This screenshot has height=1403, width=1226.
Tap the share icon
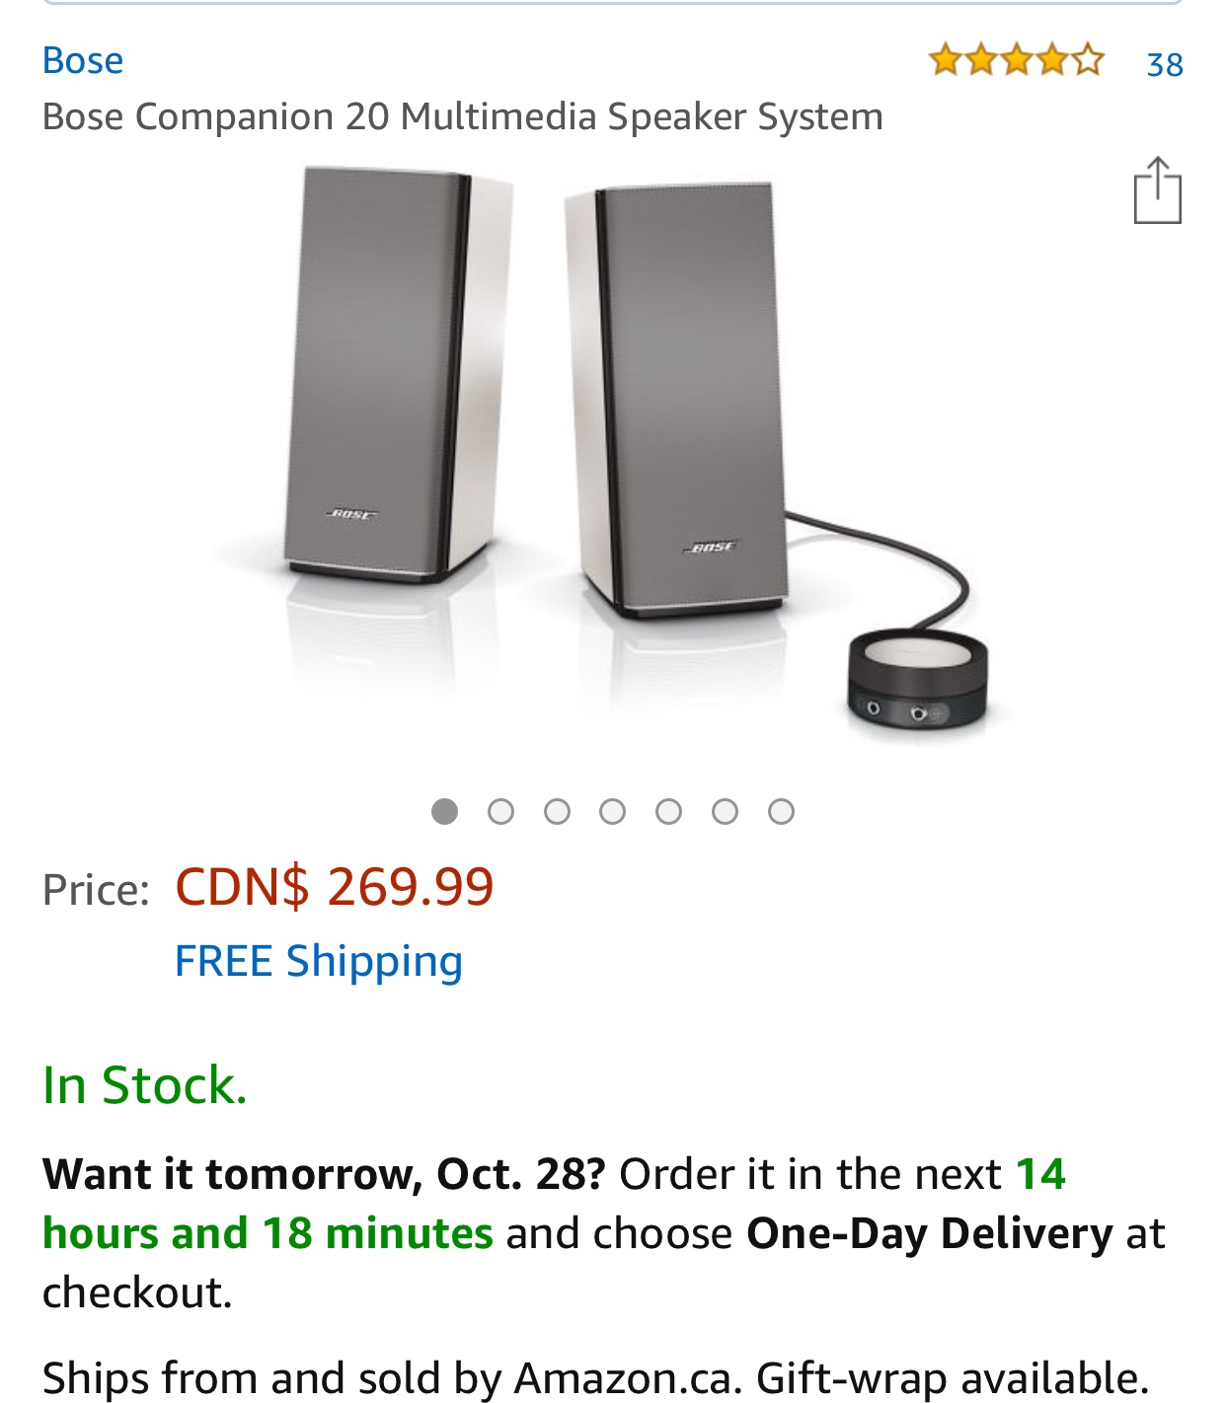[1157, 190]
